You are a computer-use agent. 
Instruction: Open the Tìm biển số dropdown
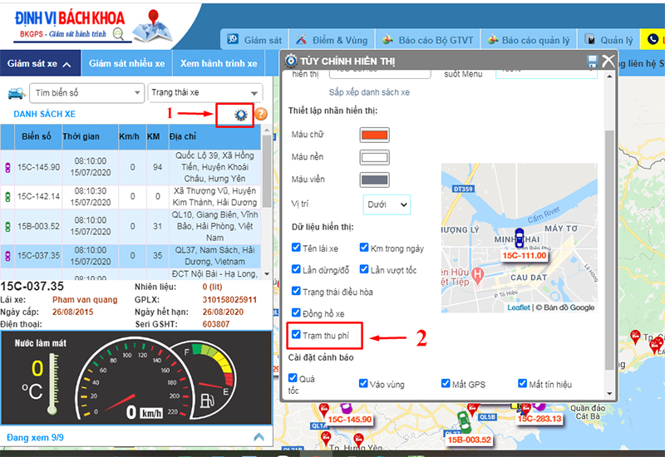[86, 93]
